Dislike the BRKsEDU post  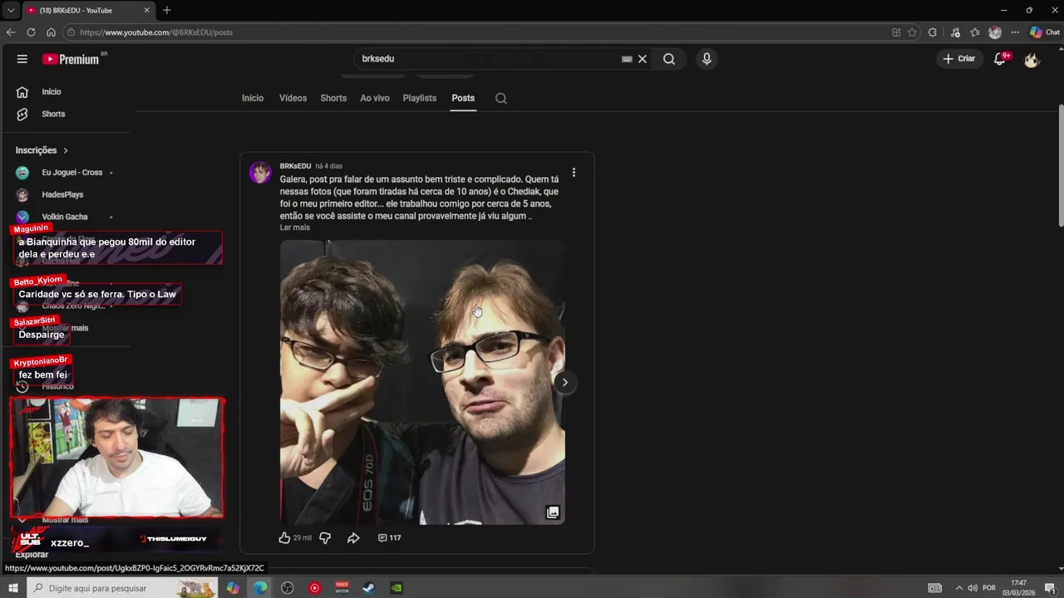click(325, 538)
